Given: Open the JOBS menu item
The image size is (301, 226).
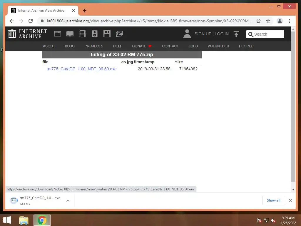Looking at the screenshot, I should tap(193, 46).
